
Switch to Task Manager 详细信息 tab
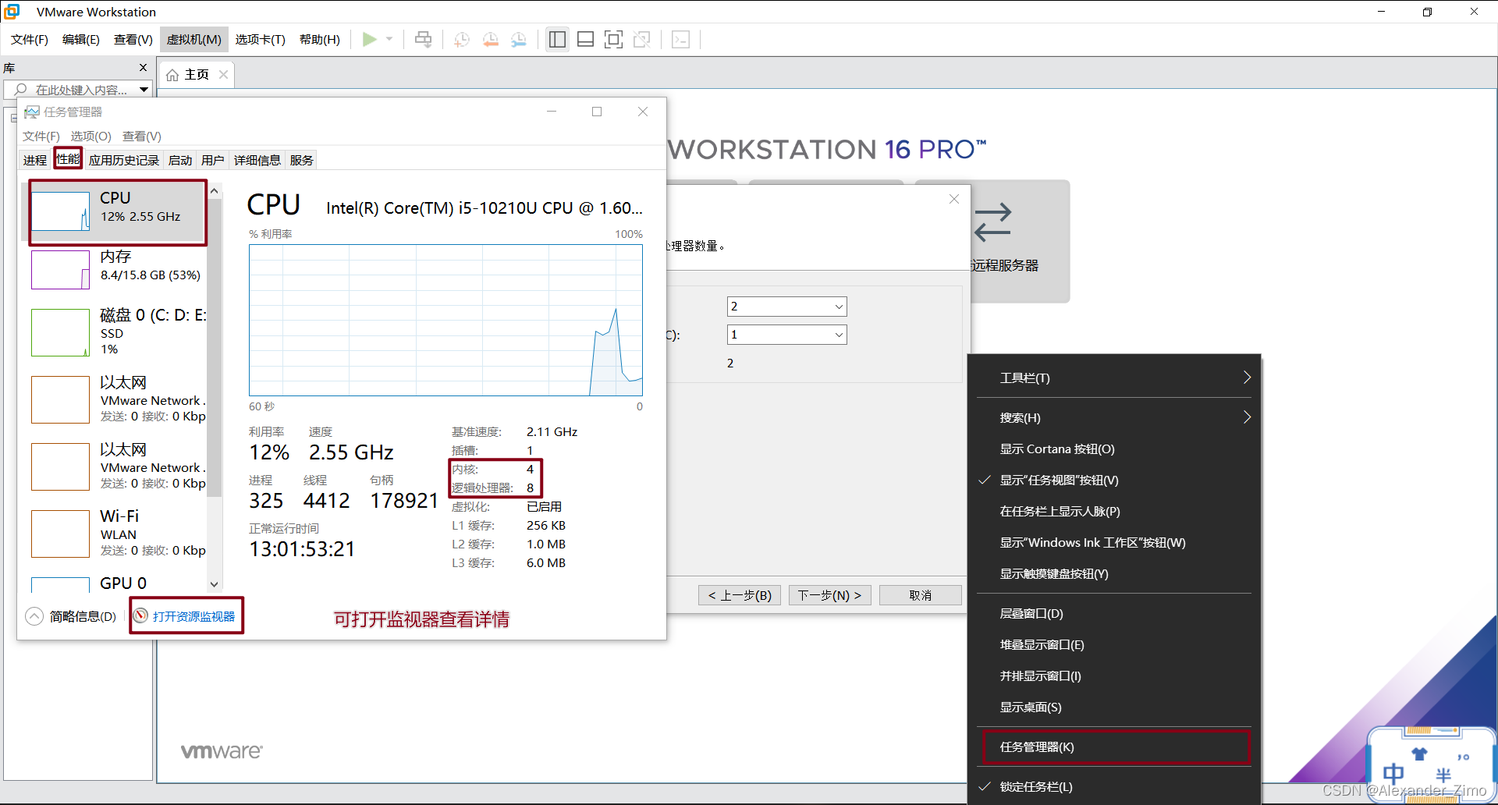pos(257,160)
